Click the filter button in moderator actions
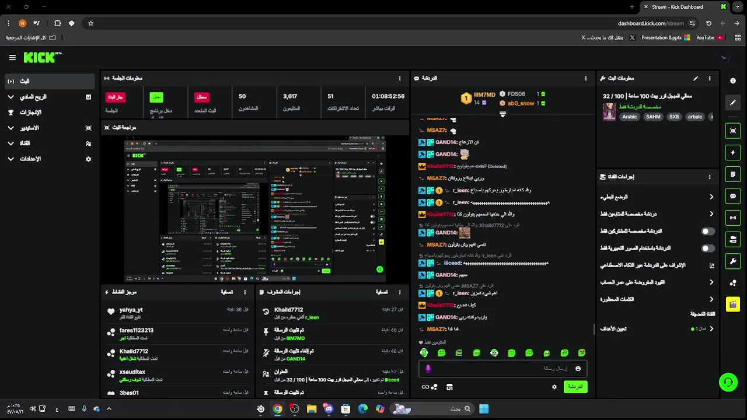This screenshot has height=420, width=747. (x=381, y=292)
